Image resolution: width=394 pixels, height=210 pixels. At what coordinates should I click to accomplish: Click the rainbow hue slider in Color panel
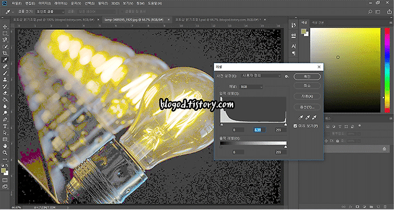click(387, 70)
